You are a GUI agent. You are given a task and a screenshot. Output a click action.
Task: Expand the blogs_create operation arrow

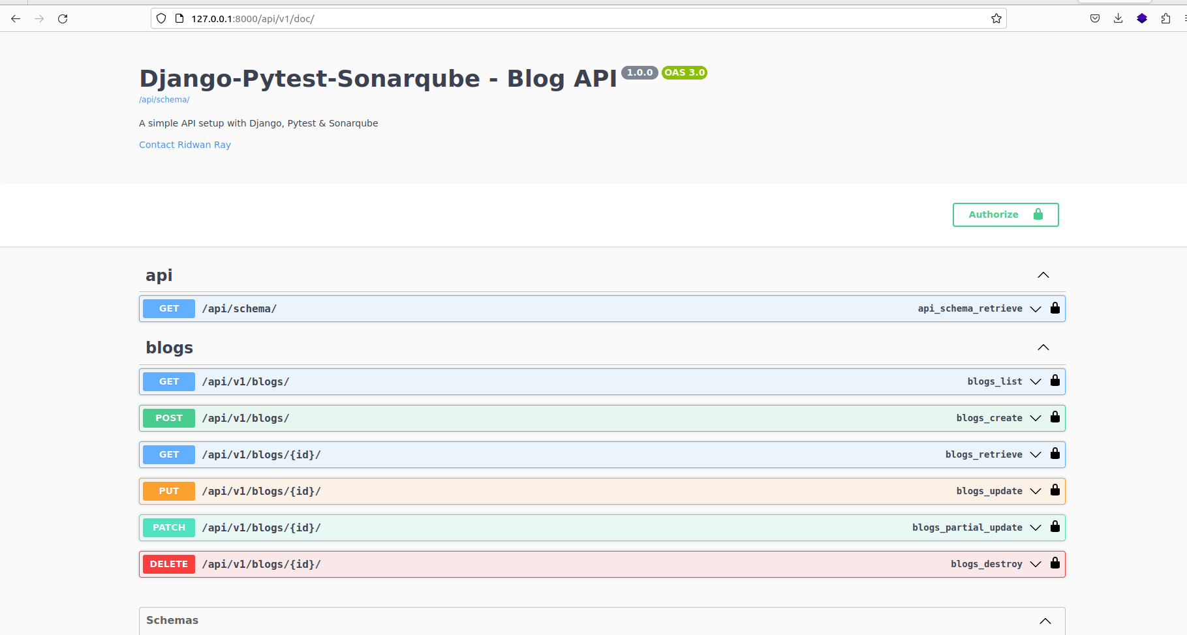(x=1036, y=419)
